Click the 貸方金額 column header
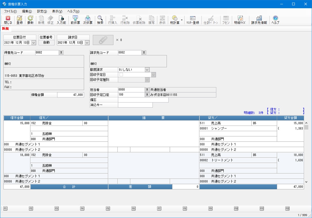The image size is (312, 218). click(x=290, y=118)
